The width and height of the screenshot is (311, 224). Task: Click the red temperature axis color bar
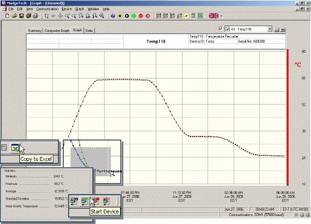[288, 117]
